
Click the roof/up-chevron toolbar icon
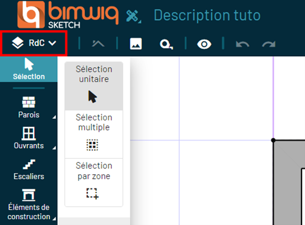click(x=98, y=44)
